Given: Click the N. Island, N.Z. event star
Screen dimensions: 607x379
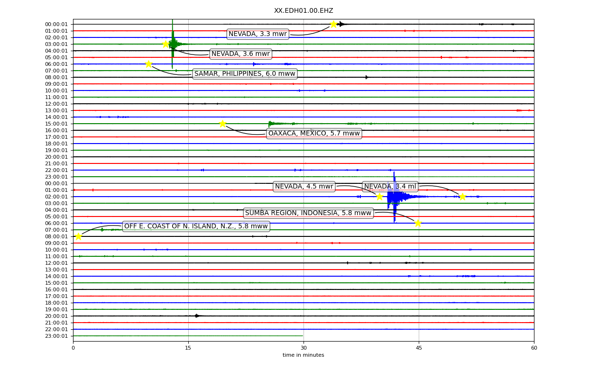Looking at the screenshot, I should [78, 236].
